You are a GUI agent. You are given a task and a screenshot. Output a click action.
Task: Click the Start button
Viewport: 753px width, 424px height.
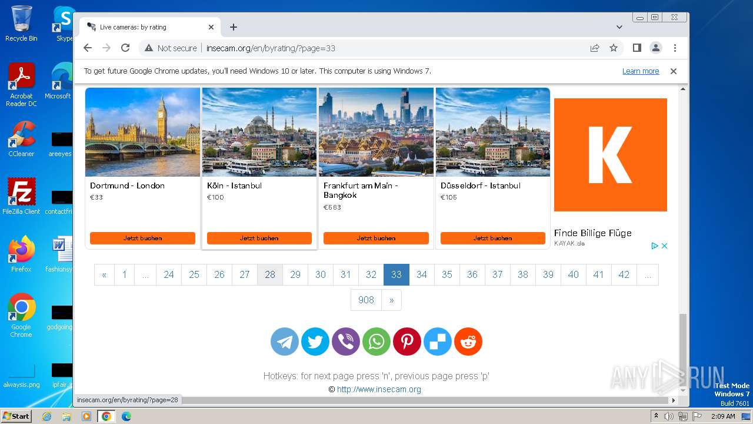(x=16, y=416)
